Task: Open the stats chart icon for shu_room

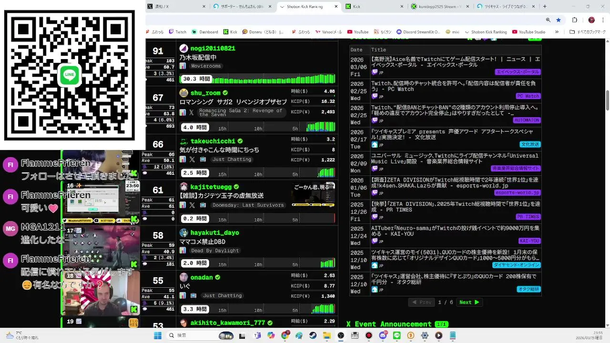Action: [x=183, y=112]
